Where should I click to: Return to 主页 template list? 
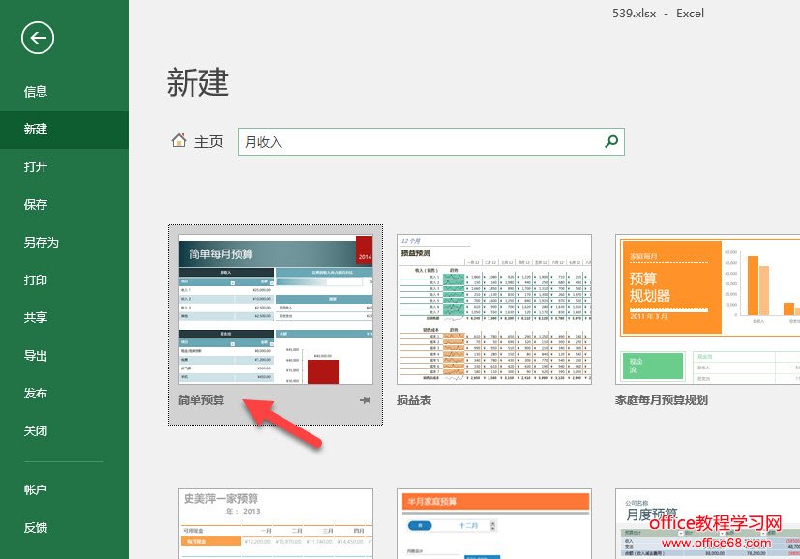click(209, 142)
